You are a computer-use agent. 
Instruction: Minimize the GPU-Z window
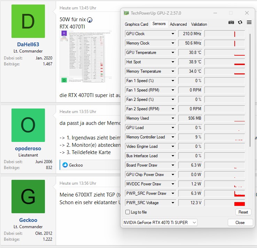point(215,13)
